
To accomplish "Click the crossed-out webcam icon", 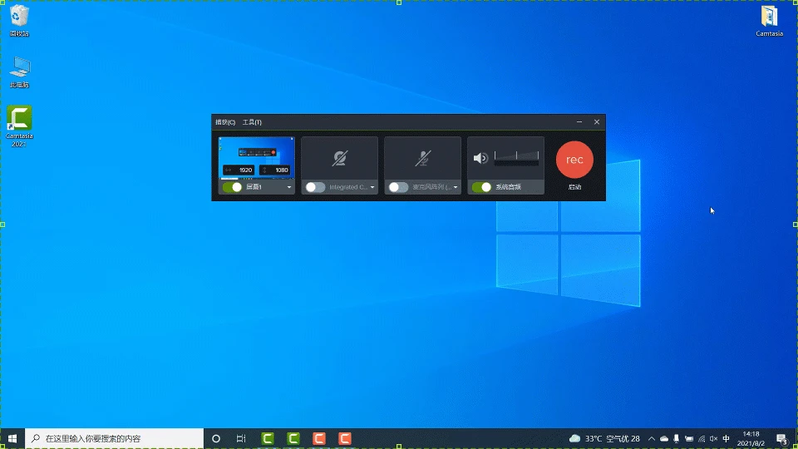I will (340, 158).
